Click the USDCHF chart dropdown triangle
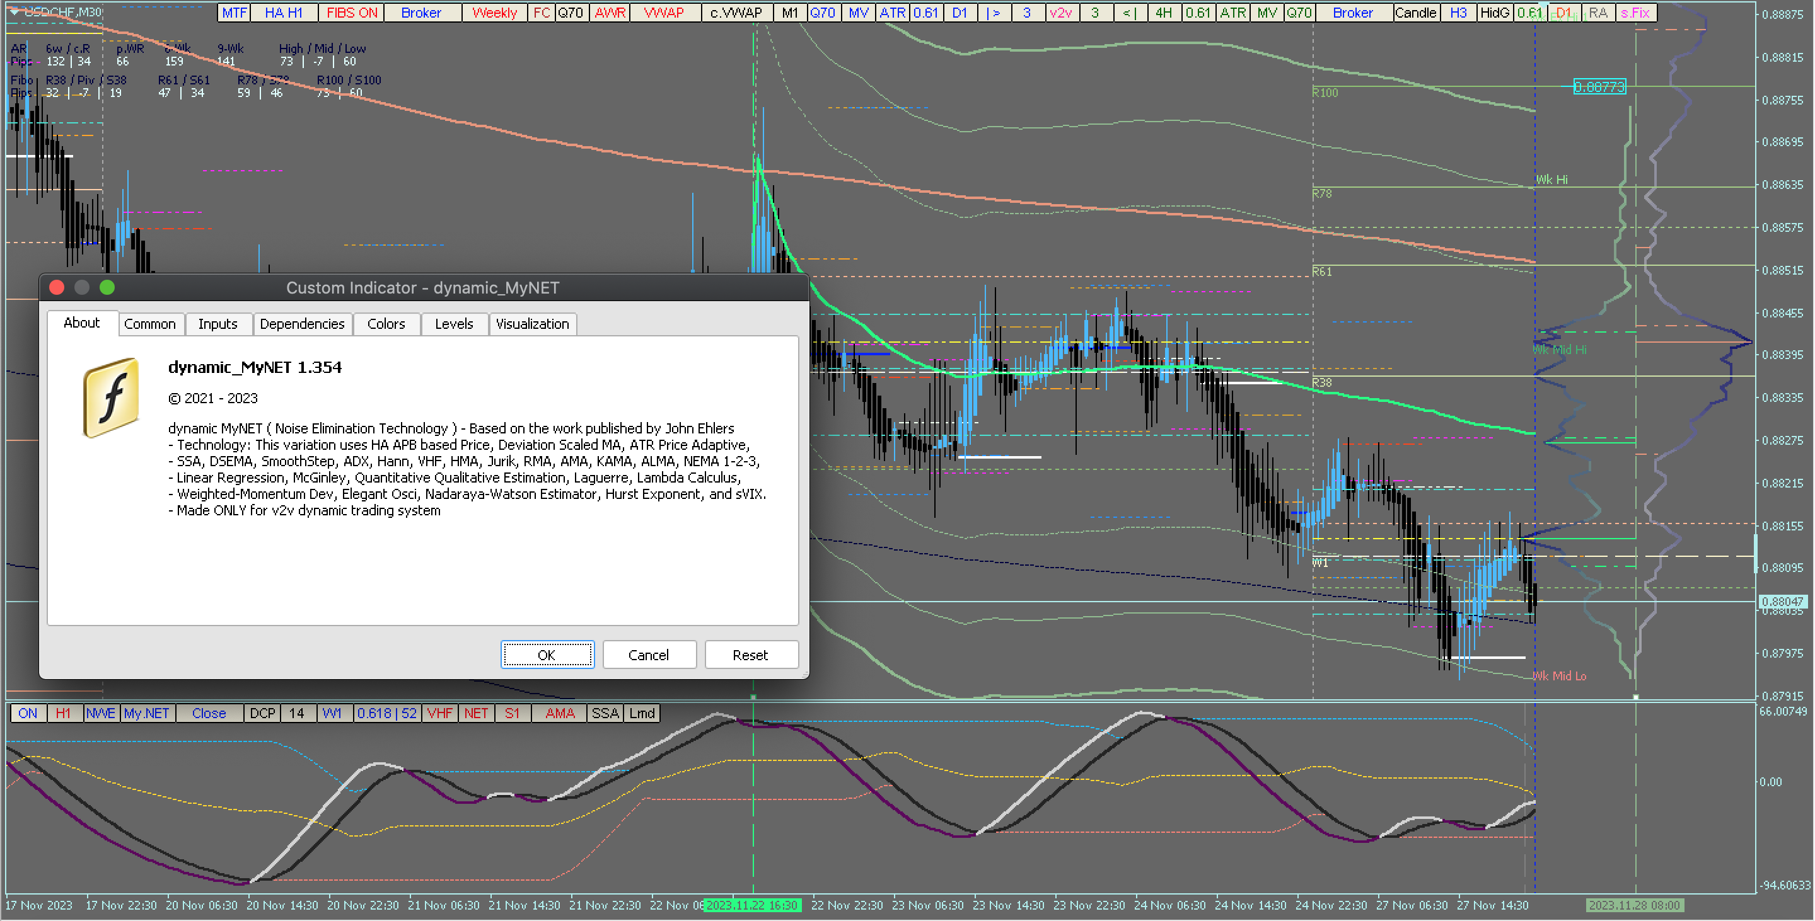The image size is (1815, 921). (14, 12)
